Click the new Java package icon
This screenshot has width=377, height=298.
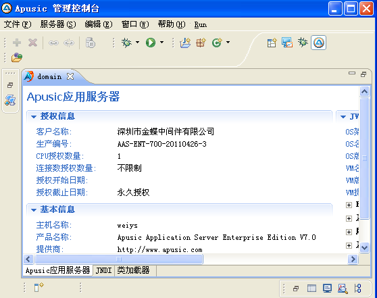[x=201, y=43]
